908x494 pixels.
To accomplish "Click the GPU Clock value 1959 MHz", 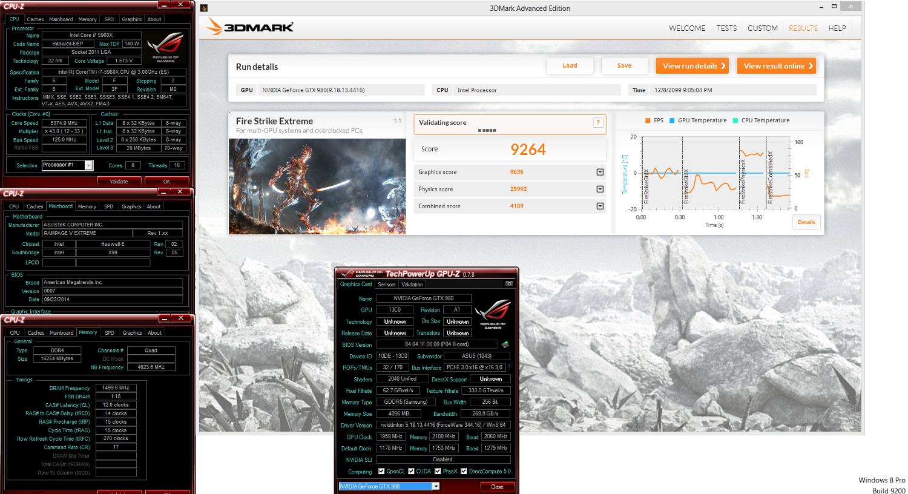I will pyautogui.click(x=390, y=436).
